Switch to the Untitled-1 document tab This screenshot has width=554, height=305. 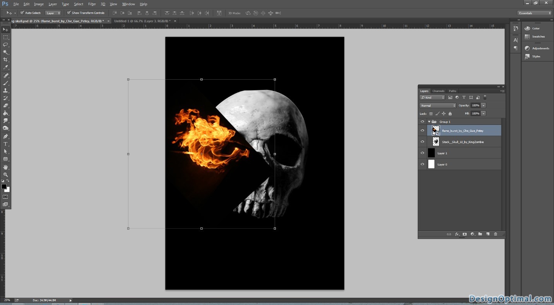(145, 21)
